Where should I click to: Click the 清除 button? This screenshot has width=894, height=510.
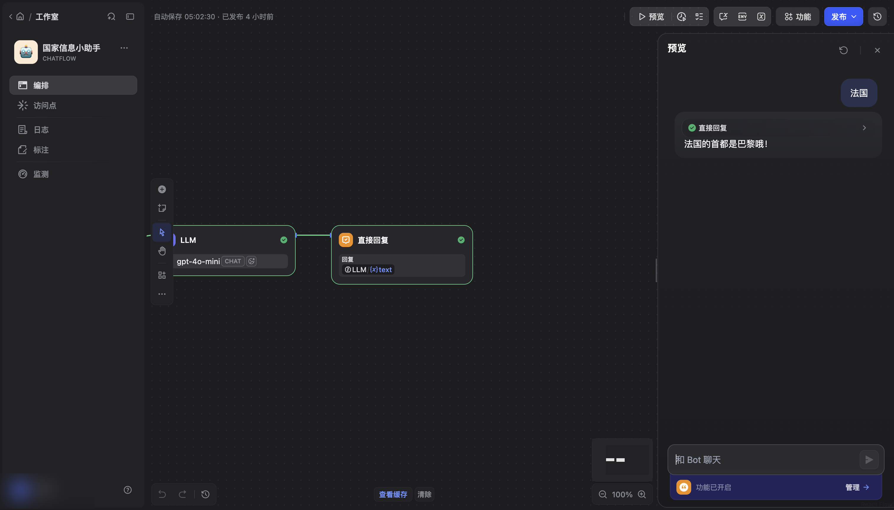424,495
